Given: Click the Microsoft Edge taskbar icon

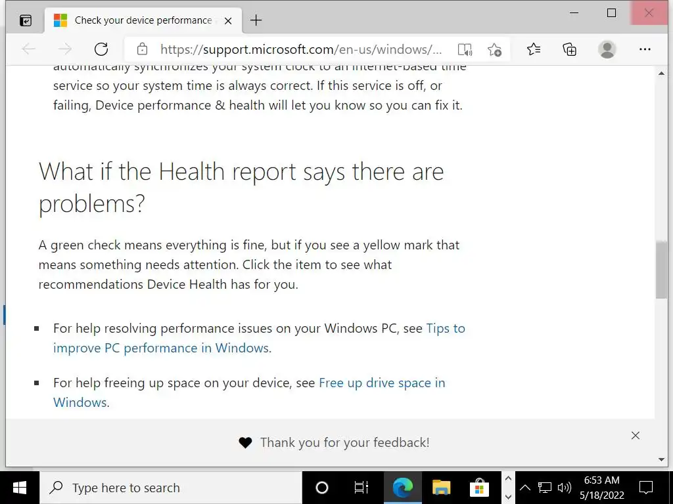Looking at the screenshot, I should [403, 488].
